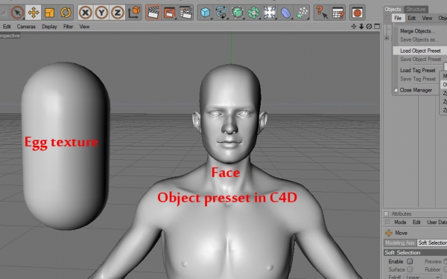Click the question mark help cursor icon
This screenshot has height=279, width=447.
322,13
